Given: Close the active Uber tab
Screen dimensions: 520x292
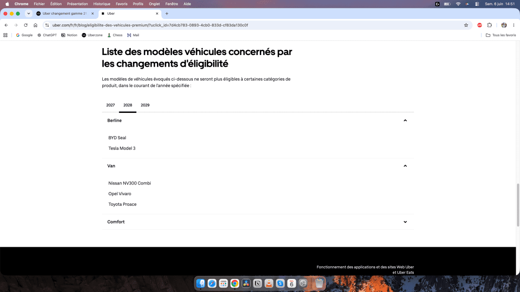Looking at the screenshot, I should coord(157,14).
